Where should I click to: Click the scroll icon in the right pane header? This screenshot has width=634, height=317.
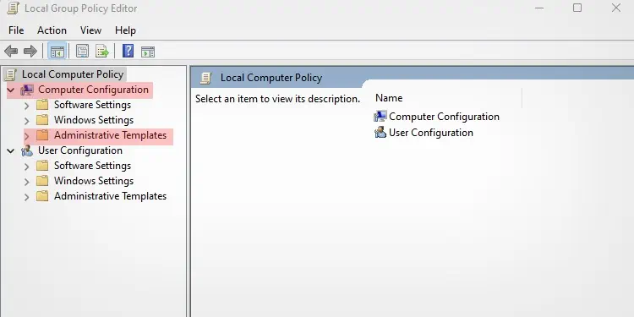tap(205, 78)
